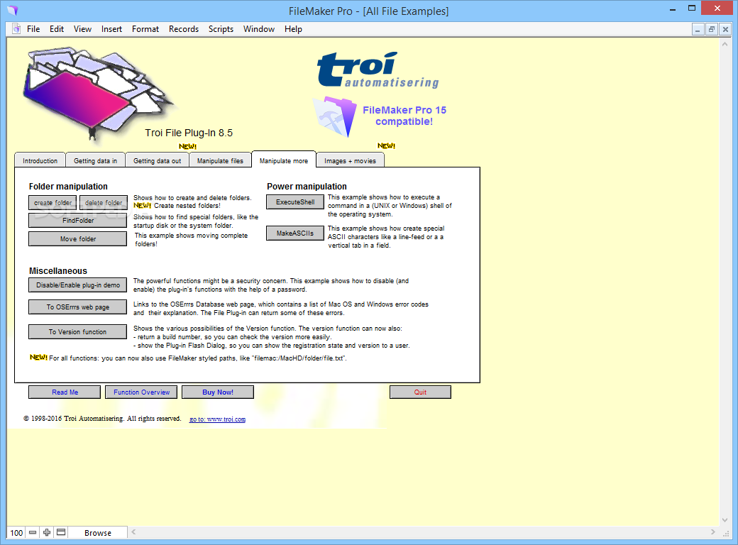
Task: Click the Troi automatisering logo
Action: [x=378, y=70]
